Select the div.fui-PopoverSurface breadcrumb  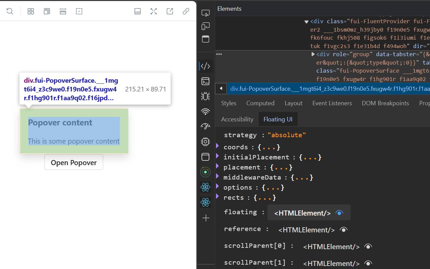click(x=330, y=89)
